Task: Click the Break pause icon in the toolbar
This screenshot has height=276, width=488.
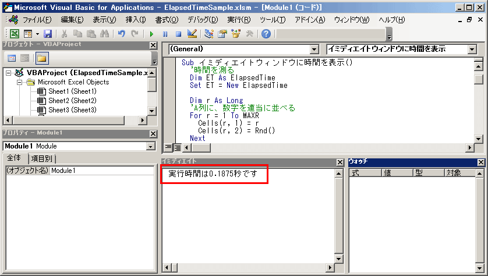Action: click(x=165, y=34)
